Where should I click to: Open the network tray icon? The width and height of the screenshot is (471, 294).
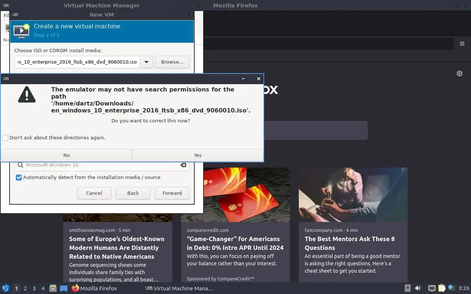click(x=432, y=288)
